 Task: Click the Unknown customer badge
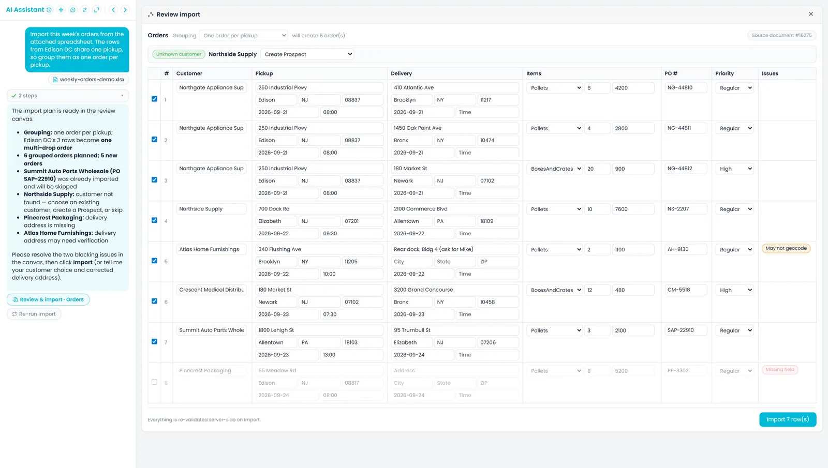(x=179, y=54)
